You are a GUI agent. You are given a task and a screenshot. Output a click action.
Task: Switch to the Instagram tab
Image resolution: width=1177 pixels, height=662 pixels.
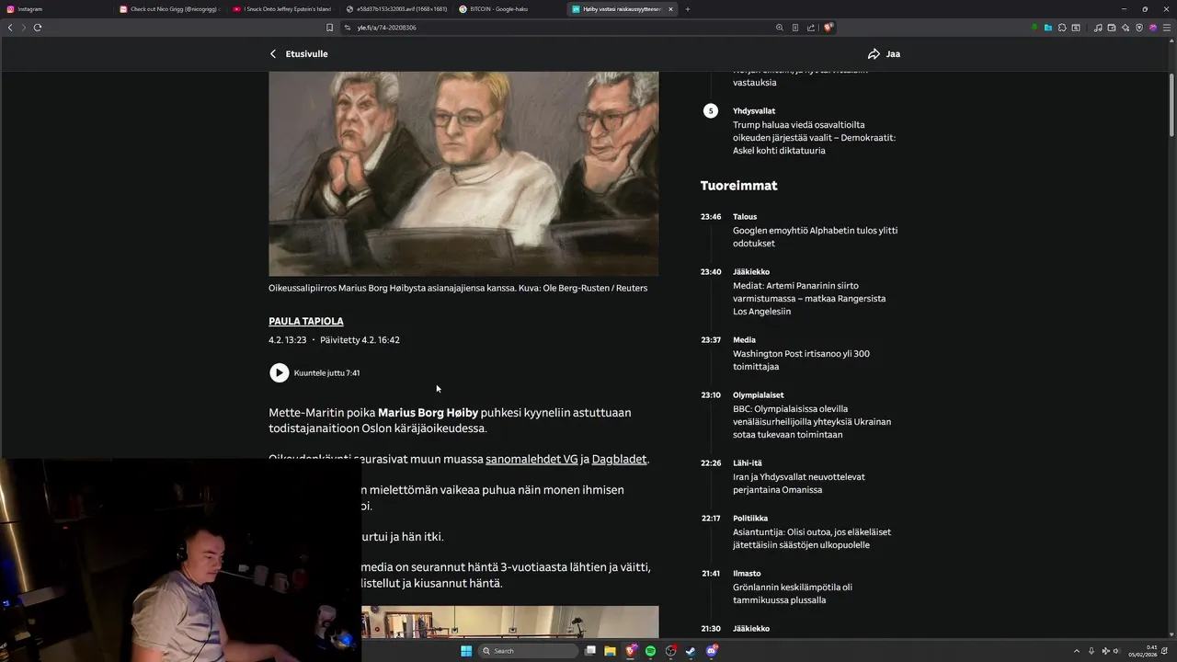[55, 9]
